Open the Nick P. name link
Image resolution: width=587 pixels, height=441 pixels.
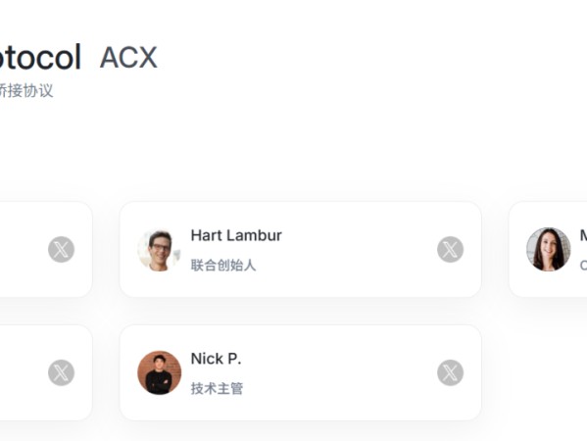[216, 359]
